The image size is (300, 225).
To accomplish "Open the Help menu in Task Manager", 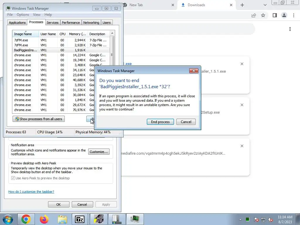I will pyautogui.click(x=48, y=15).
